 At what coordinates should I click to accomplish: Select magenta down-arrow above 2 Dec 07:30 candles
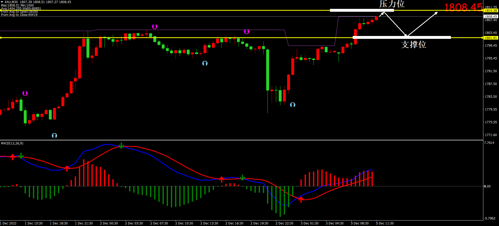pyautogui.click(x=155, y=27)
